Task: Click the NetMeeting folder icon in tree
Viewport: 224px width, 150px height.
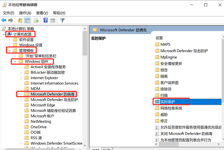Action: (x=26, y=121)
